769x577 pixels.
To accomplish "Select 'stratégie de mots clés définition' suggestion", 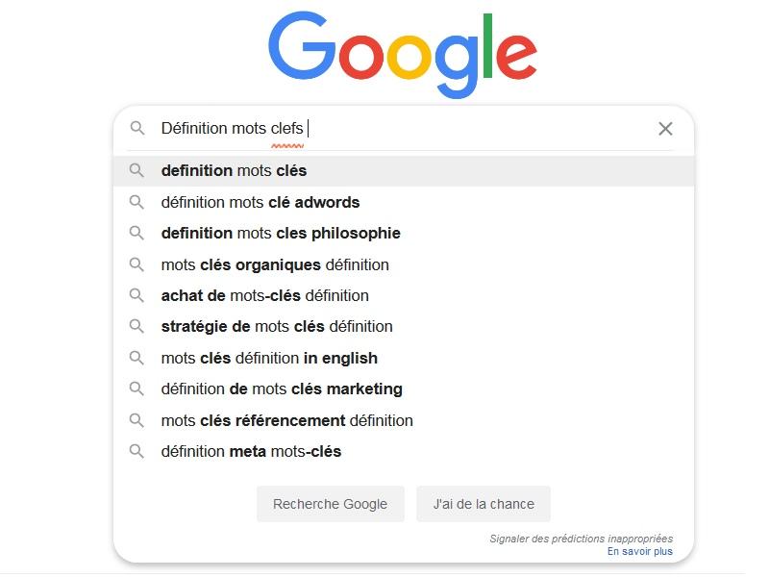I will tap(404, 327).
